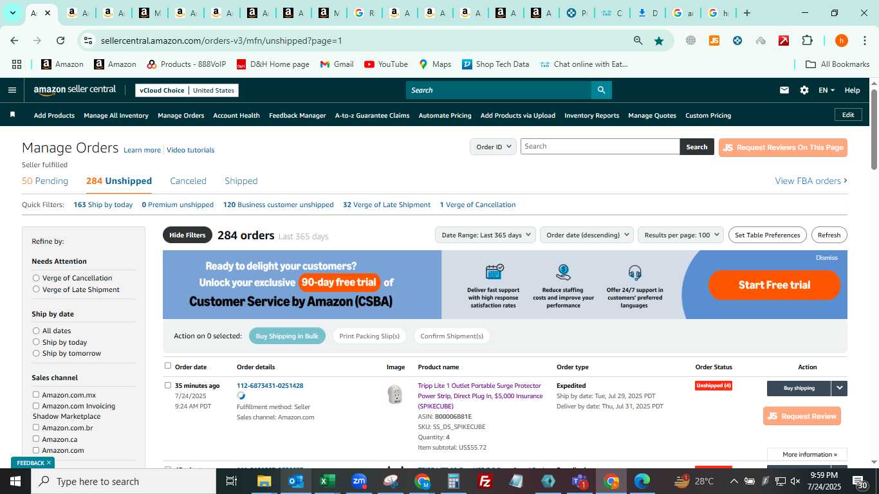Open Calculator from the taskbar
Viewport: 879px width, 494px height.
454,481
